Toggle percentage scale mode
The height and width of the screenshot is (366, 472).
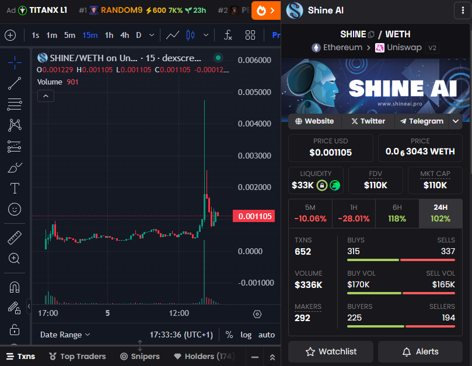(x=229, y=335)
